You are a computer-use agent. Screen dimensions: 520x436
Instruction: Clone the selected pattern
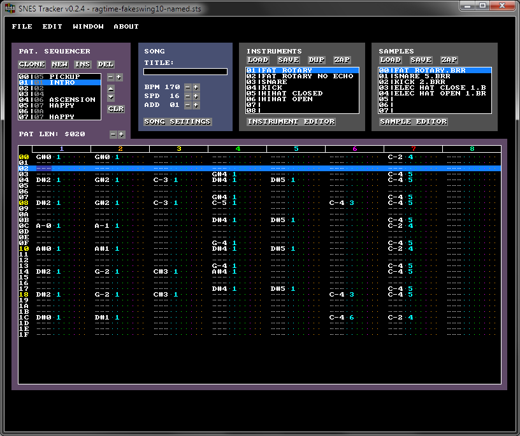click(x=32, y=64)
